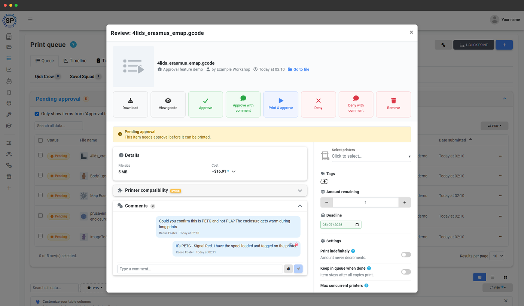Open Keep in queue help tooltip
The image size is (524, 306).
click(369, 268)
